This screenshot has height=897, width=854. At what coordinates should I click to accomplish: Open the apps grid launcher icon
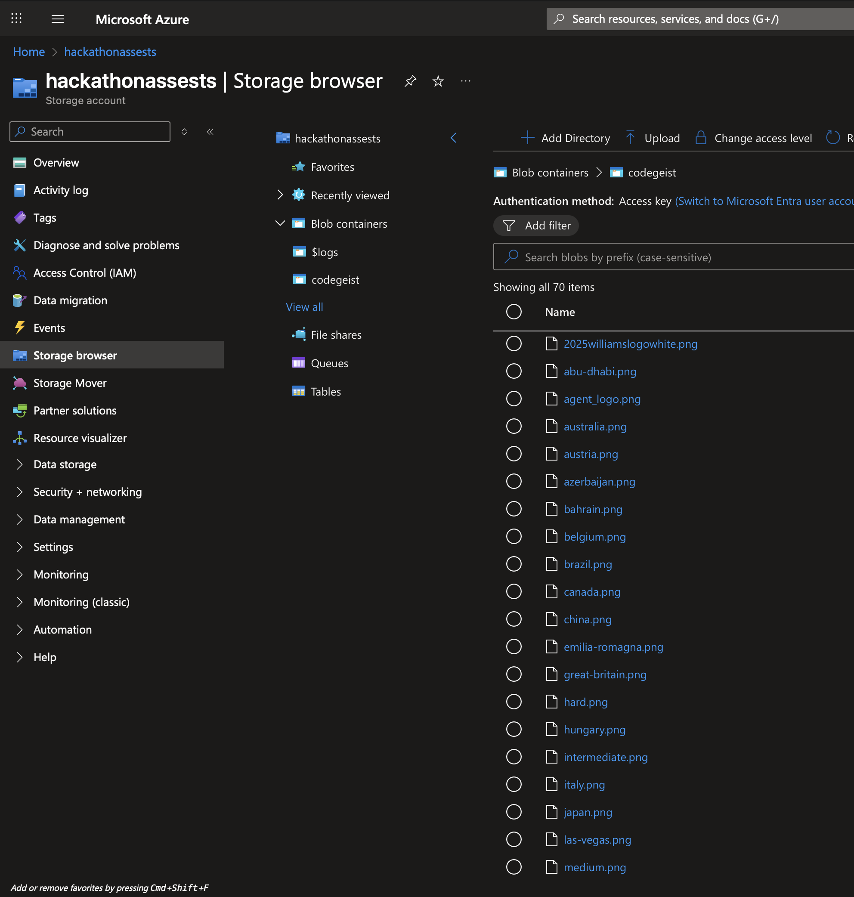tap(16, 19)
